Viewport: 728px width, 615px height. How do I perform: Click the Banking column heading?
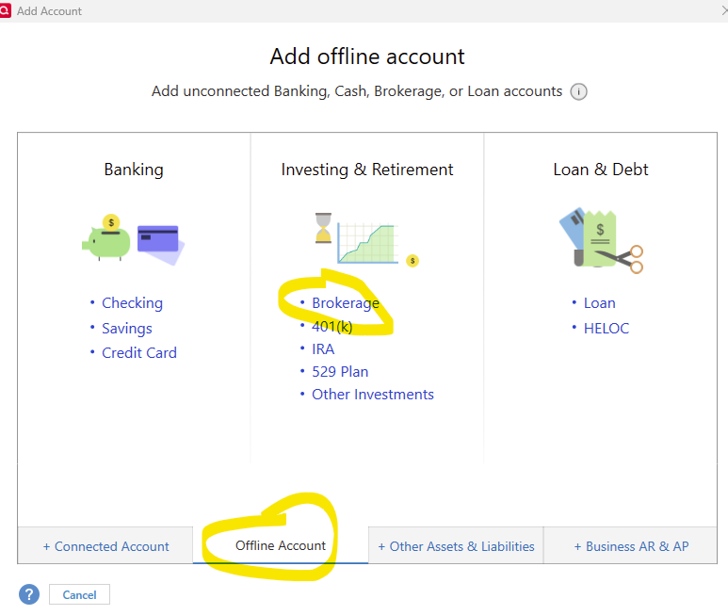coord(134,170)
